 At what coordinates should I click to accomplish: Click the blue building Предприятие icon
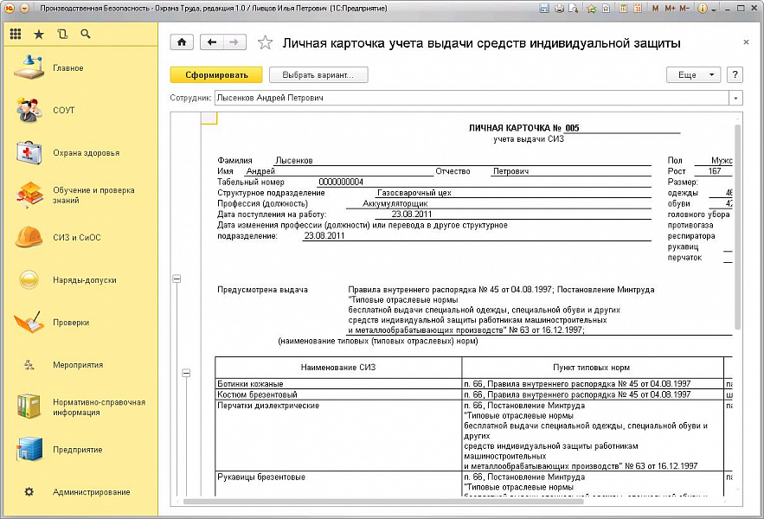pyautogui.click(x=29, y=449)
